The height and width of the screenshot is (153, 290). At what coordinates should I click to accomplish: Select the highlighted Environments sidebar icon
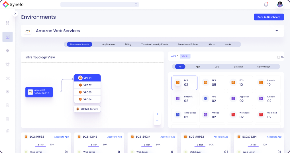[x=8, y=37]
